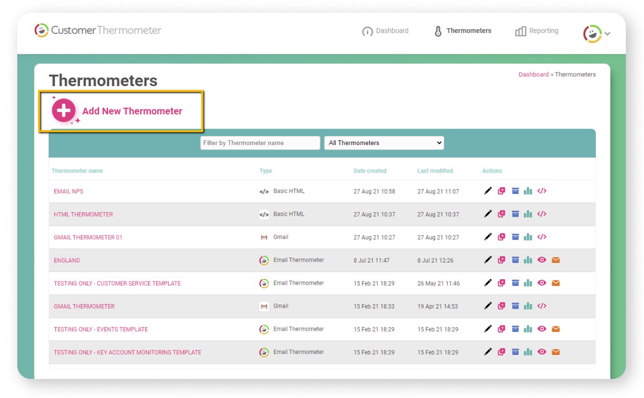Duplicate EMAIL NPS using the copy icon
The width and height of the screenshot is (644, 398).
pyautogui.click(x=501, y=191)
